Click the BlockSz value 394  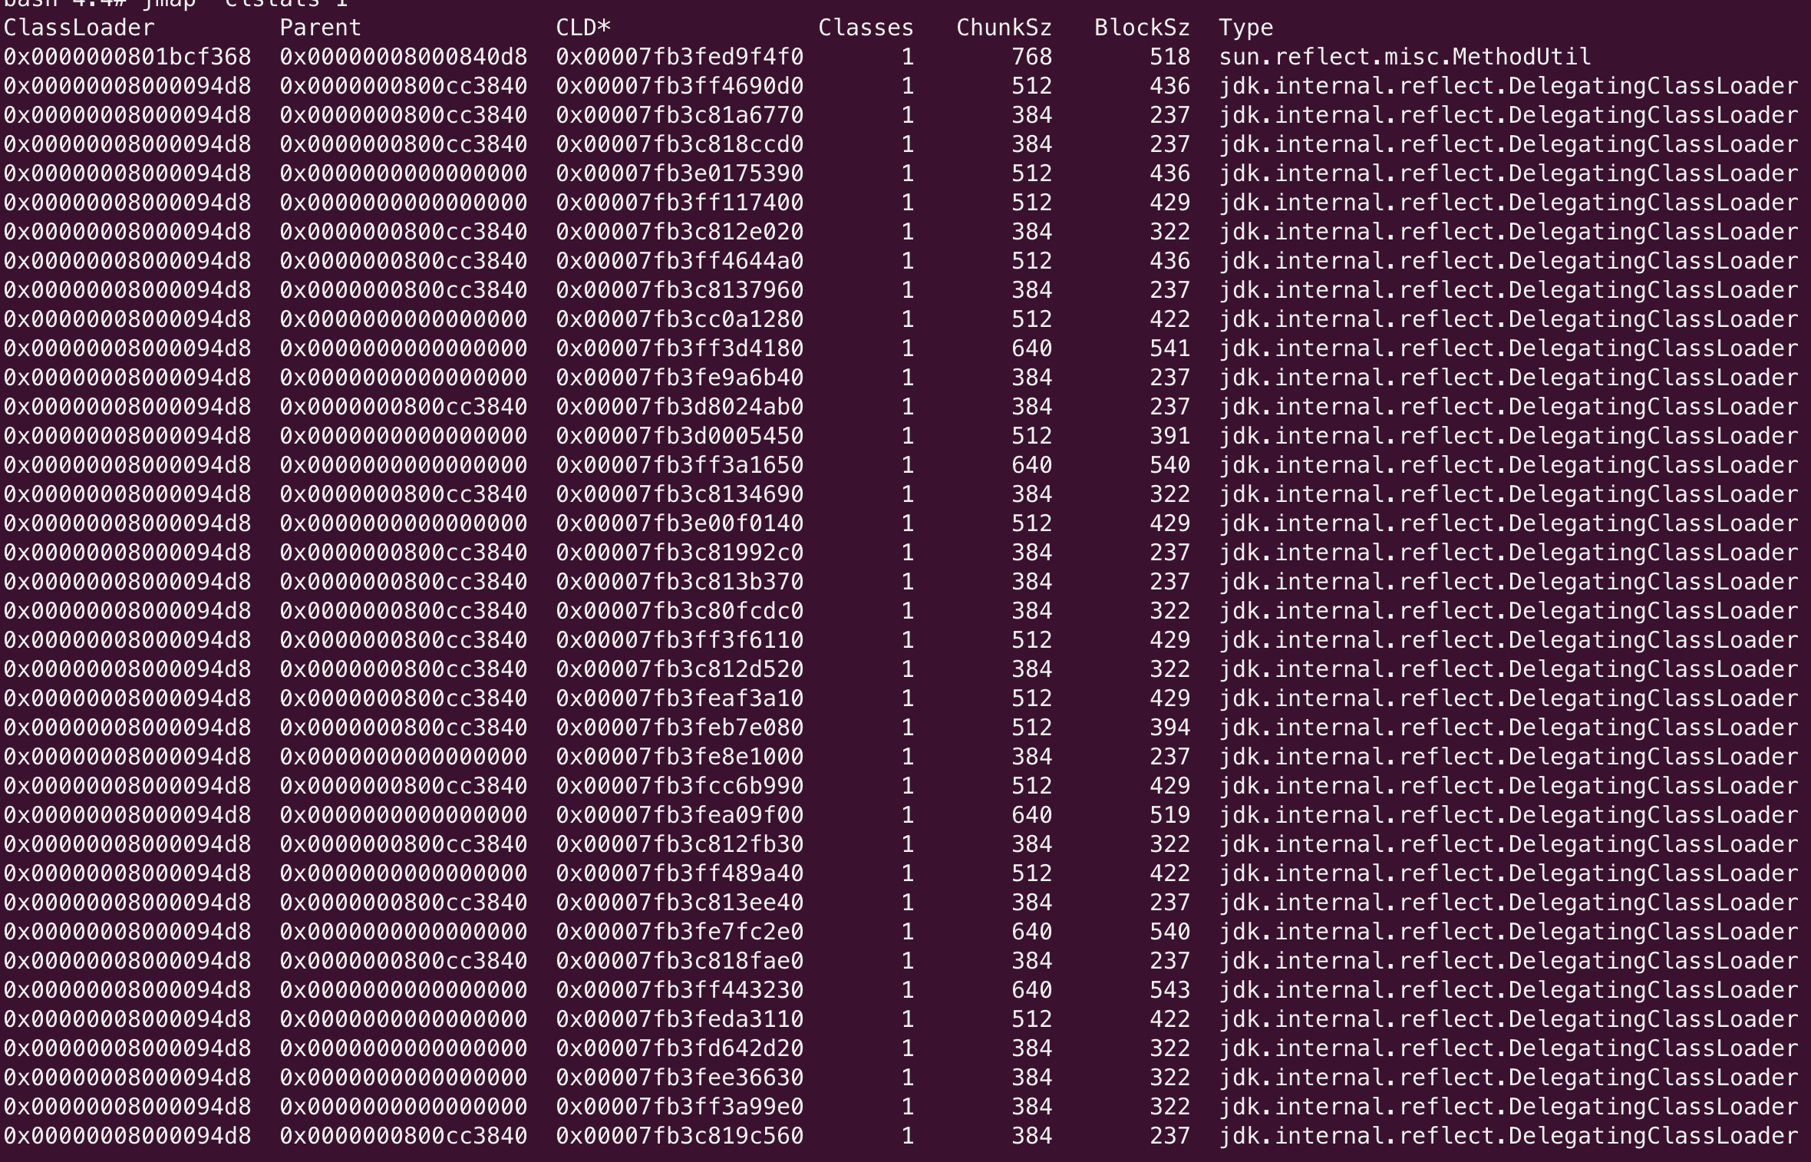[1169, 728]
